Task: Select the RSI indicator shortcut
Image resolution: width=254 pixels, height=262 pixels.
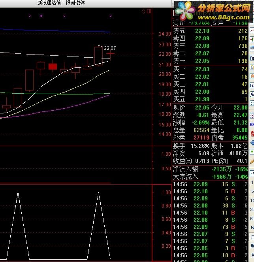Action: coord(252,124)
